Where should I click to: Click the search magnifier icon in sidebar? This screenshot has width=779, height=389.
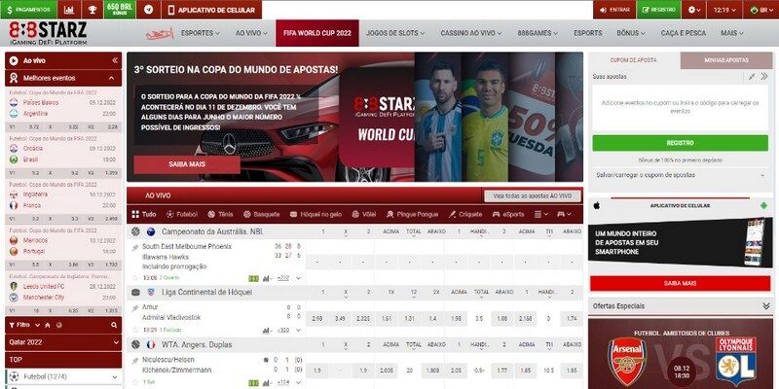pyautogui.click(x=114, y=325)
